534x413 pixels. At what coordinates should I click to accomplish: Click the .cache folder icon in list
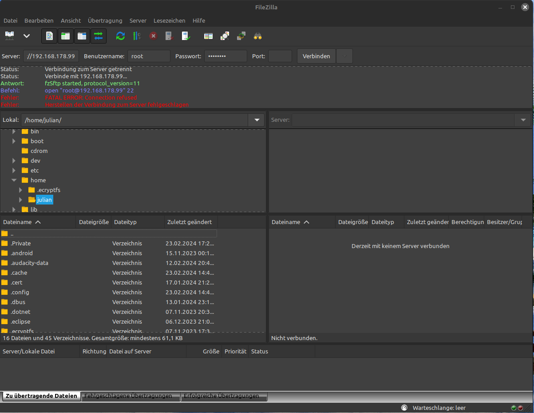coord(4,273)
